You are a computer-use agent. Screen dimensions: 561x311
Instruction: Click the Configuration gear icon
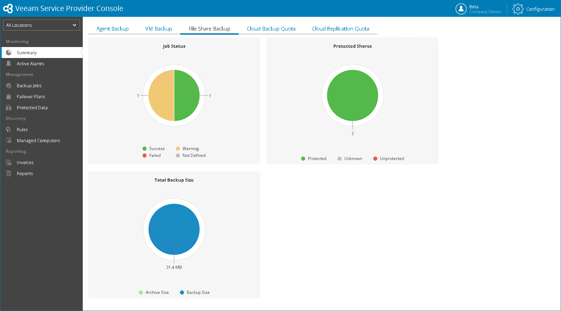pos(518,9)
